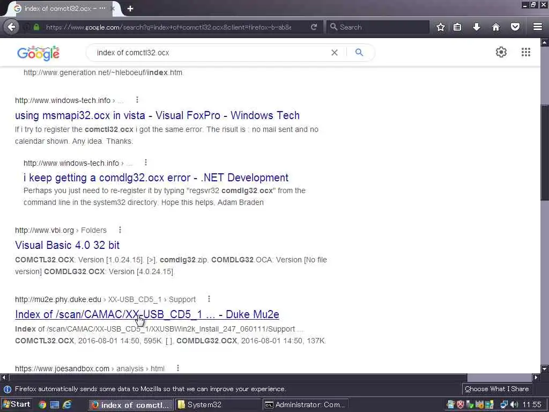Click the green padlock security icon
Viewport: 549px width, 412px height.
tap(36, 27)
